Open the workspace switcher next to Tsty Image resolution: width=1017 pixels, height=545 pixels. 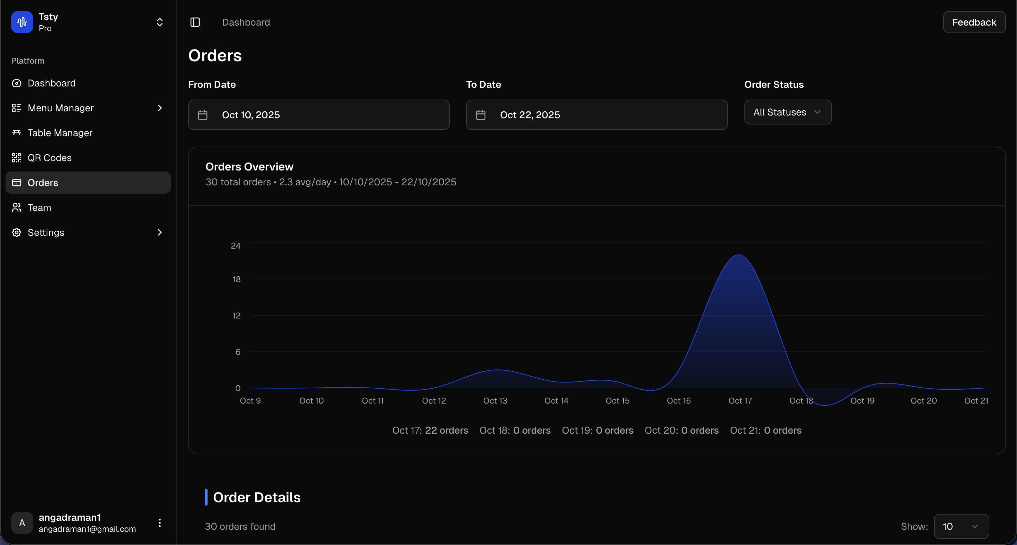[159, 22]
